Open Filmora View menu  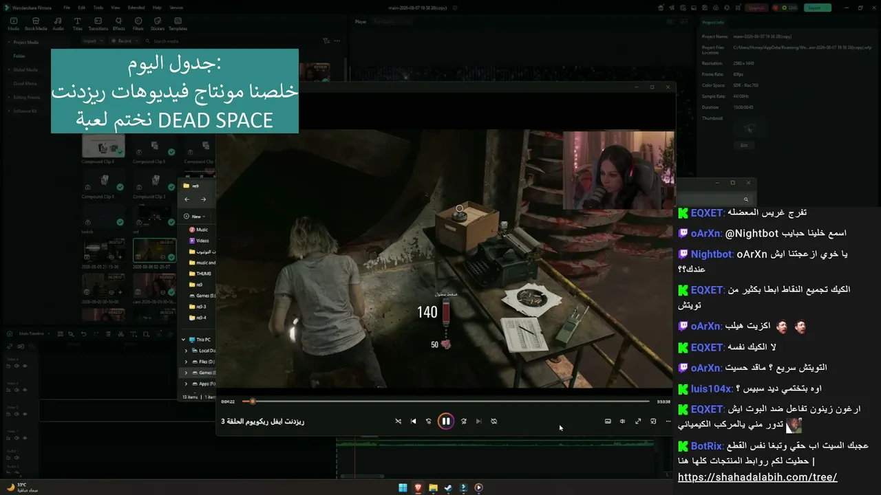click(x=116, y=8)
